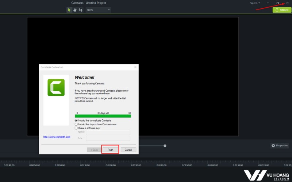The height and width of the screenshot is (182, 292).
Task: Open the Sign In dropdown
Action: tap(255, 3)
